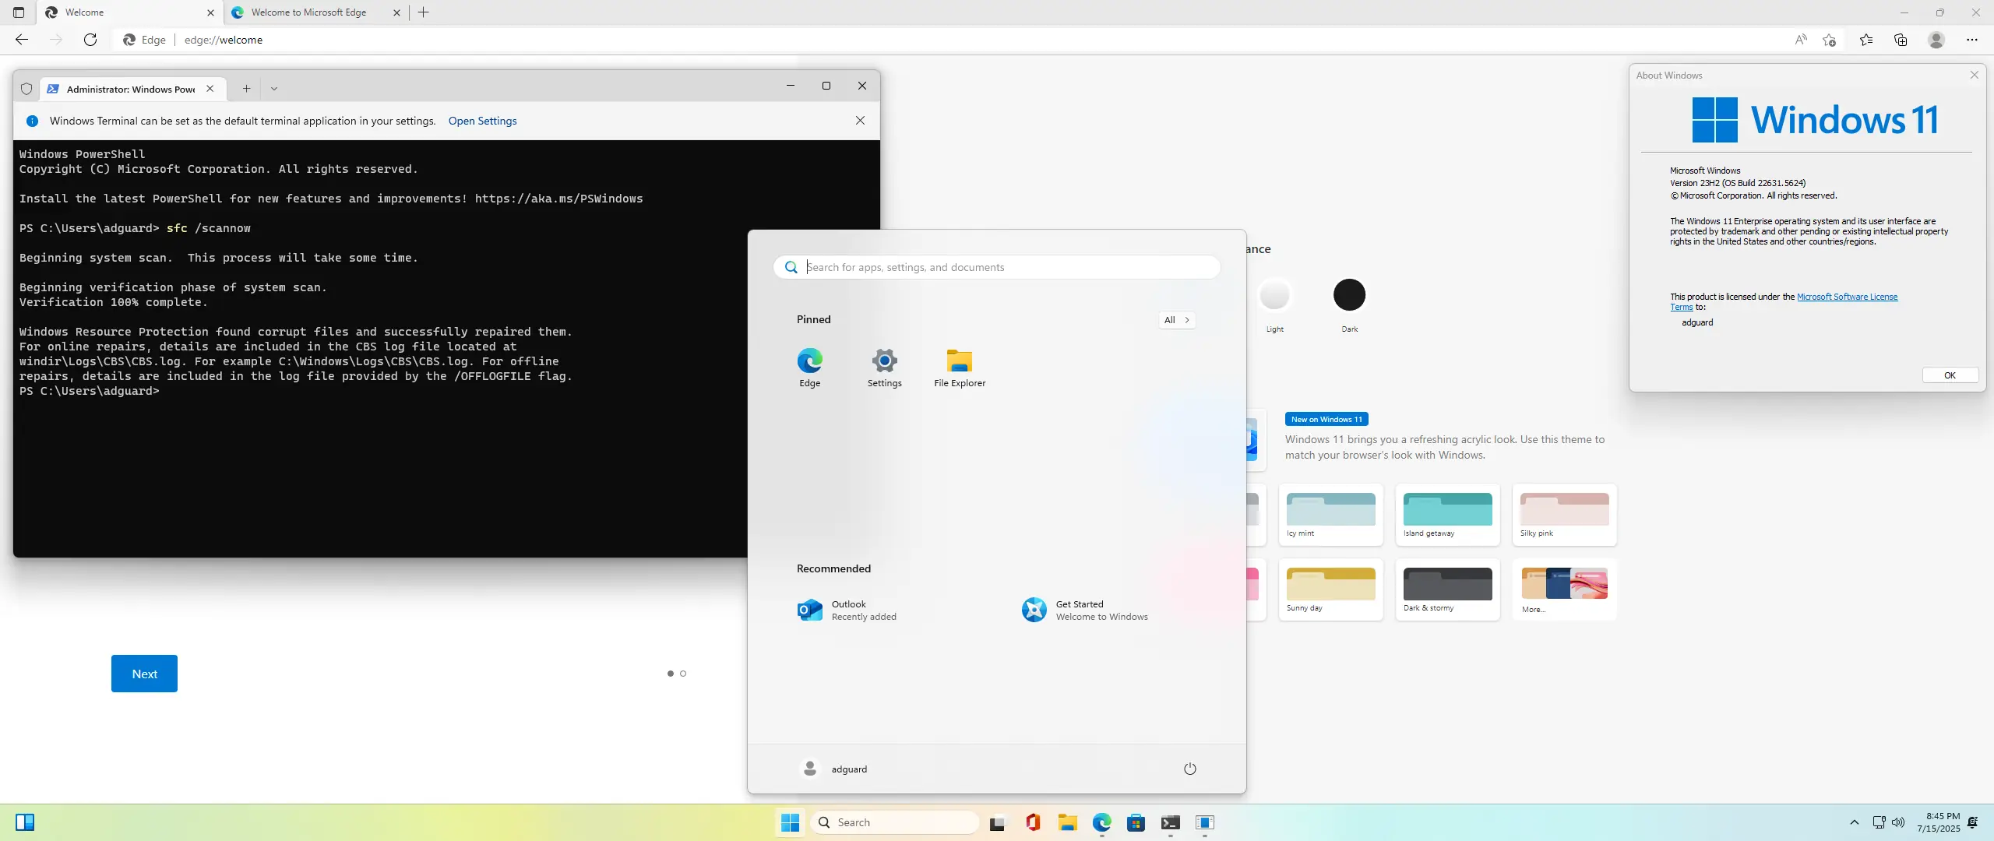Screen dimensions: 1994x841
Task: Open Edge from the pinned apps
Action: (809, 368)
